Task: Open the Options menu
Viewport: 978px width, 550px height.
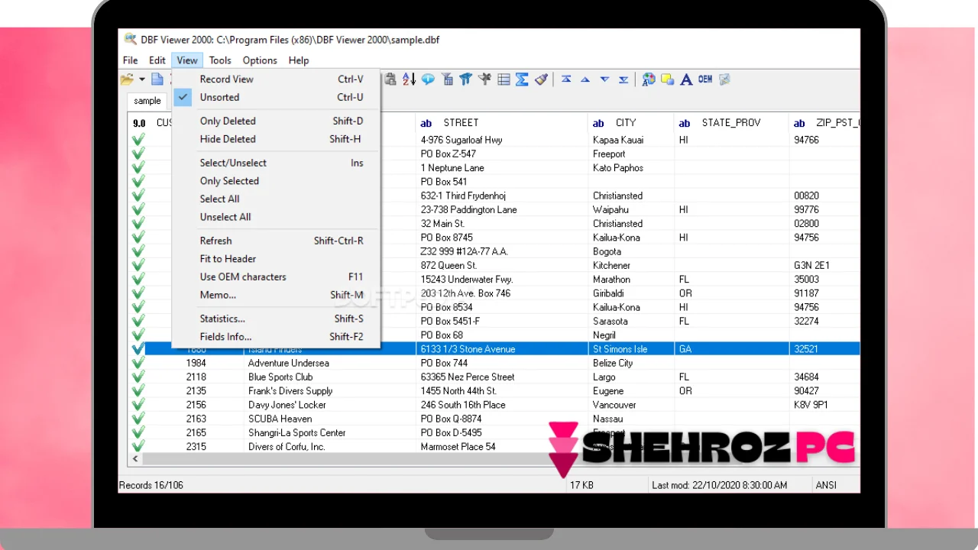Action: (260, 60)
